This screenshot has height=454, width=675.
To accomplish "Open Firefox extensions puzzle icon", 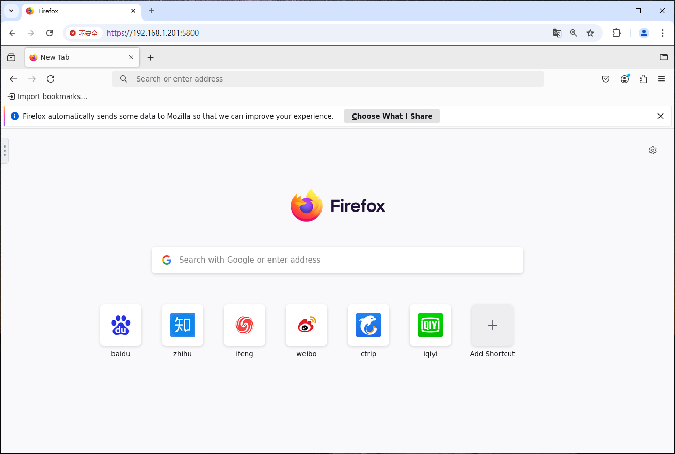I will pos(643,79).
